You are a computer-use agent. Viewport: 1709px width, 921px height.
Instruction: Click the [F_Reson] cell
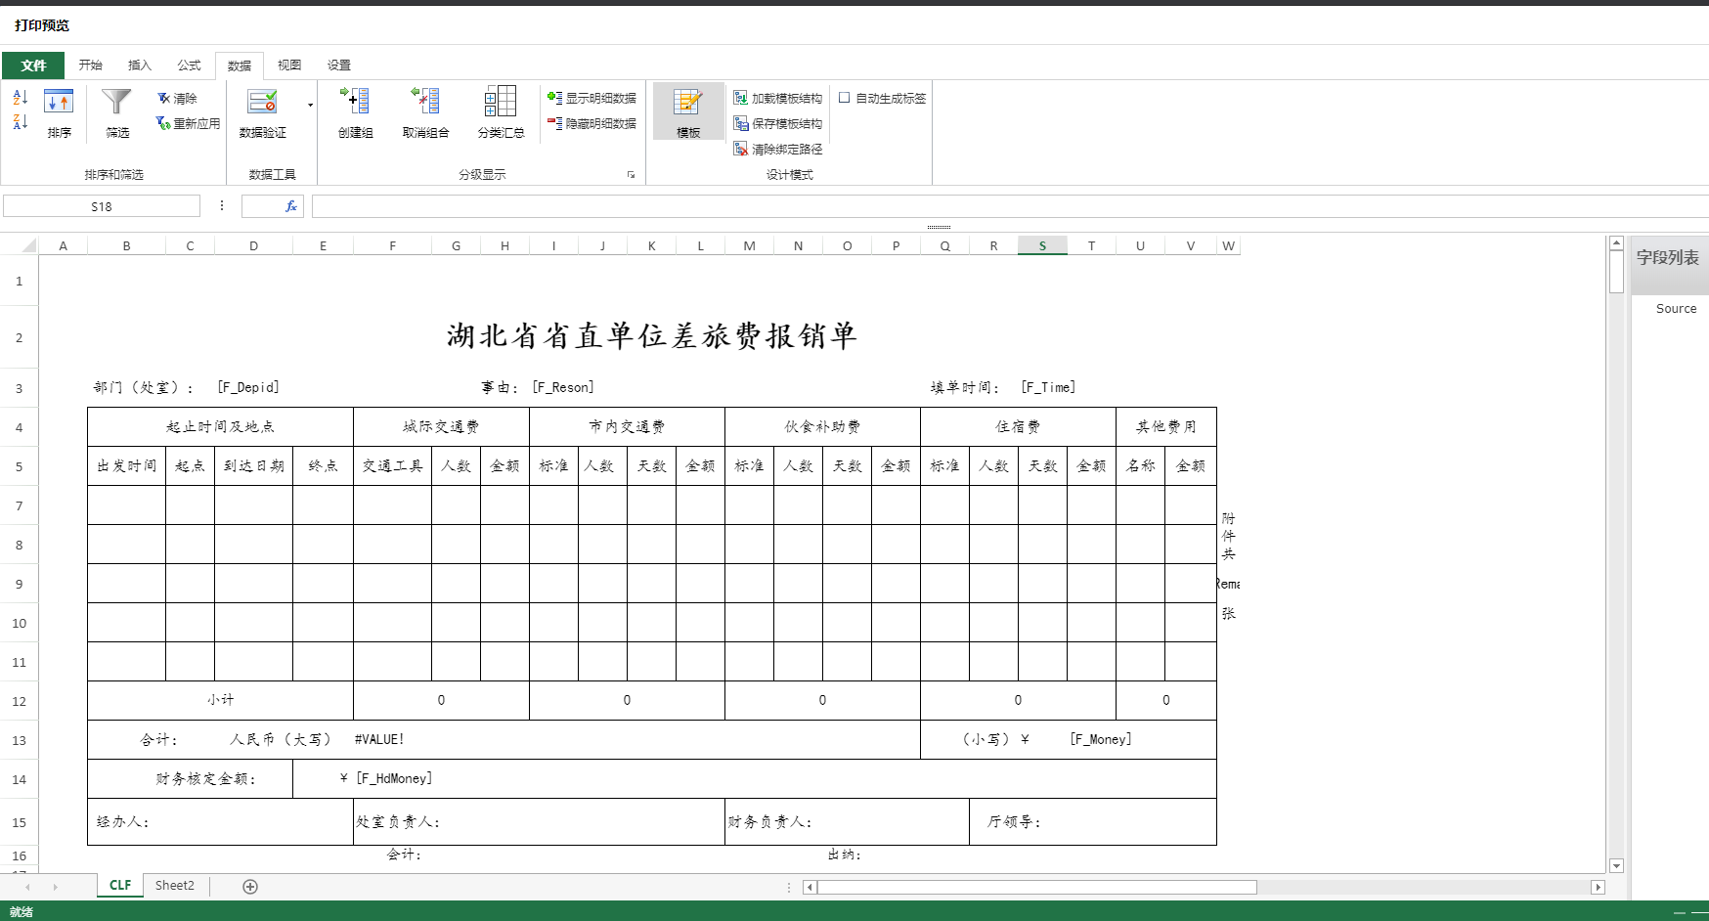point(563,388)
